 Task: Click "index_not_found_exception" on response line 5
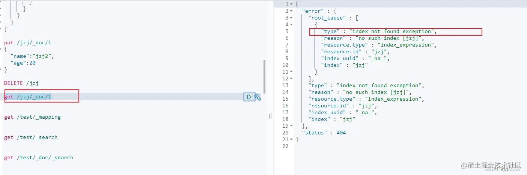(x=391, y=32)
